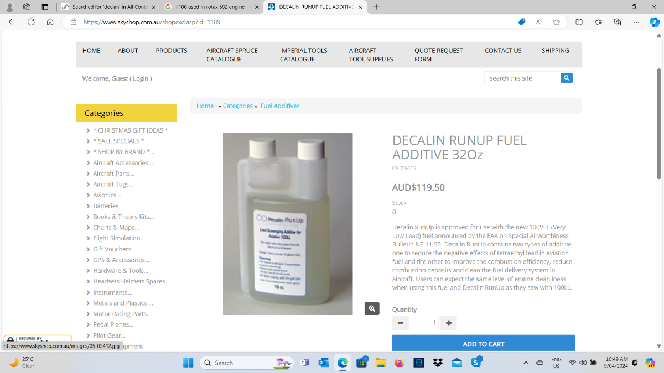Launch Firefox from the taskbar
This screenshot has width=664, height=373.
[x=400, y=363]
